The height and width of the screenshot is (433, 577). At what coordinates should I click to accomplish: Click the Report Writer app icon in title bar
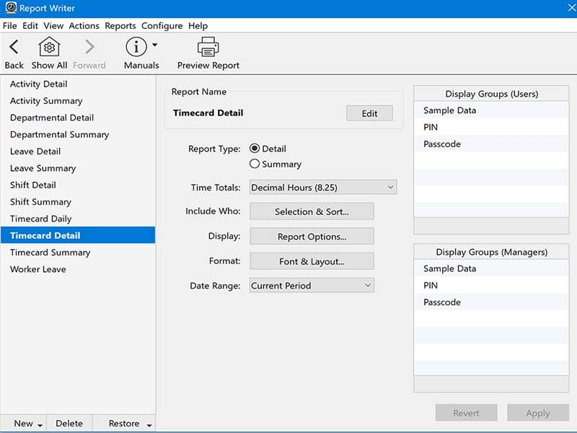9,9
